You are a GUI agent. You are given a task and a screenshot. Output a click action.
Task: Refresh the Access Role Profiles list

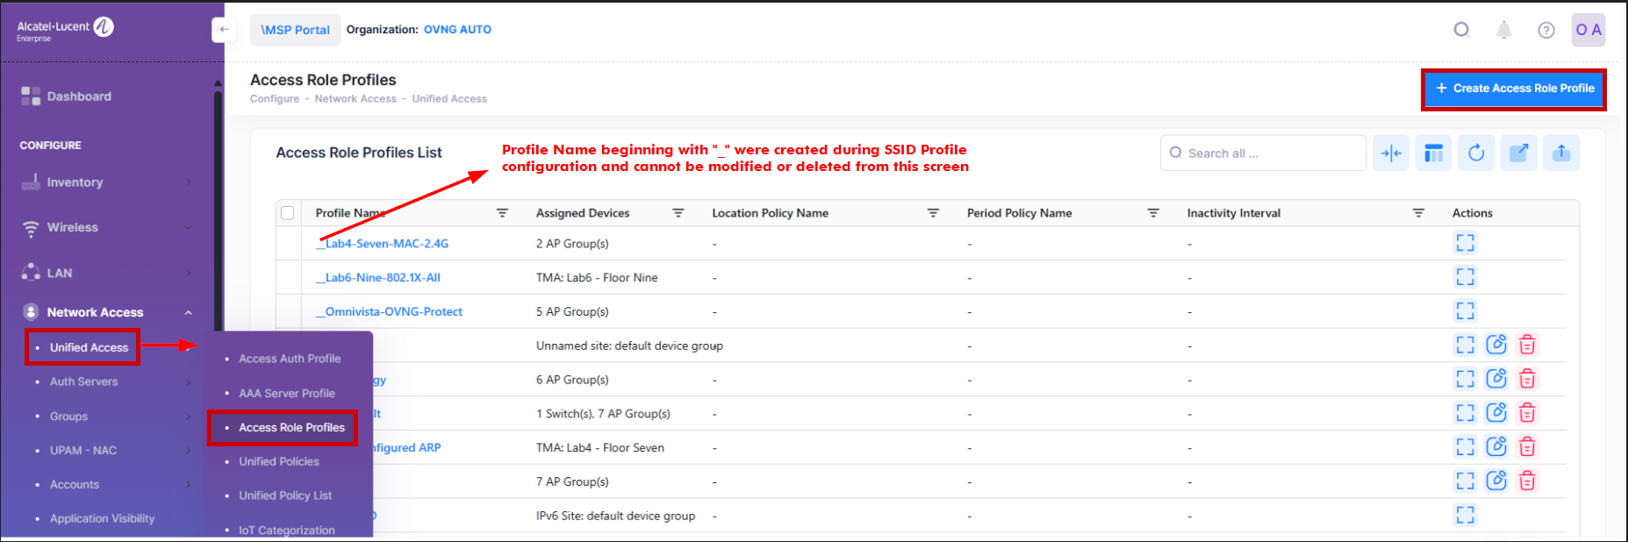tap(1476, 153)
